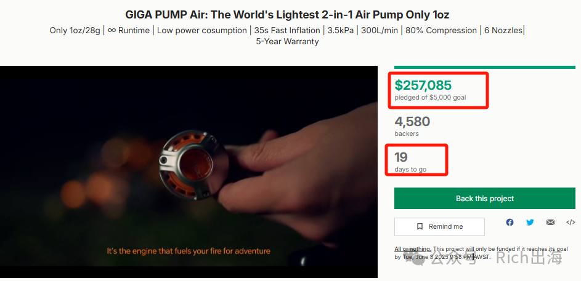Share the project via Twitter icon
The width and height of the screenshot is (581, 281).
(530, 222)
